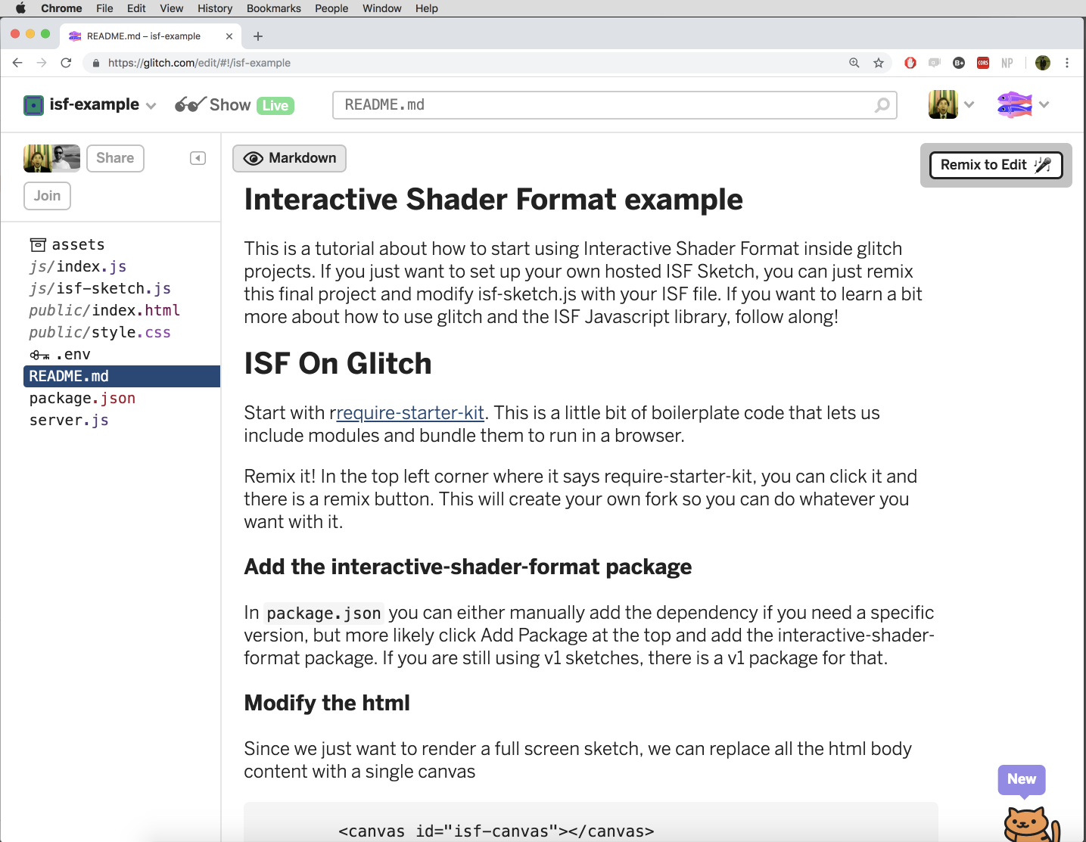The image size is (1086, 842).
Task: Open js/index.js file
Action: (77, 266)
